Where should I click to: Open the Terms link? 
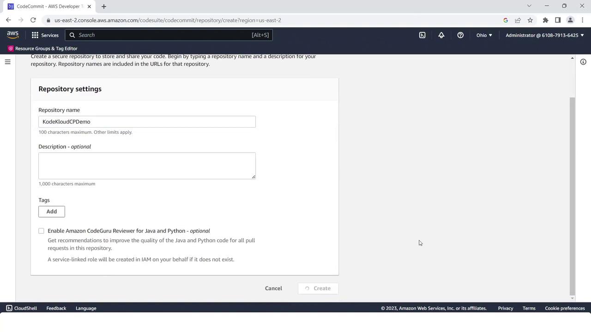(529, 308)
